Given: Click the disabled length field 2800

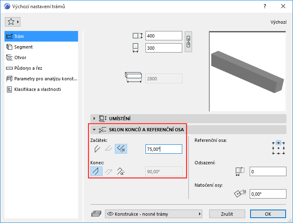Looking at the screenshot, I should 164,79.
